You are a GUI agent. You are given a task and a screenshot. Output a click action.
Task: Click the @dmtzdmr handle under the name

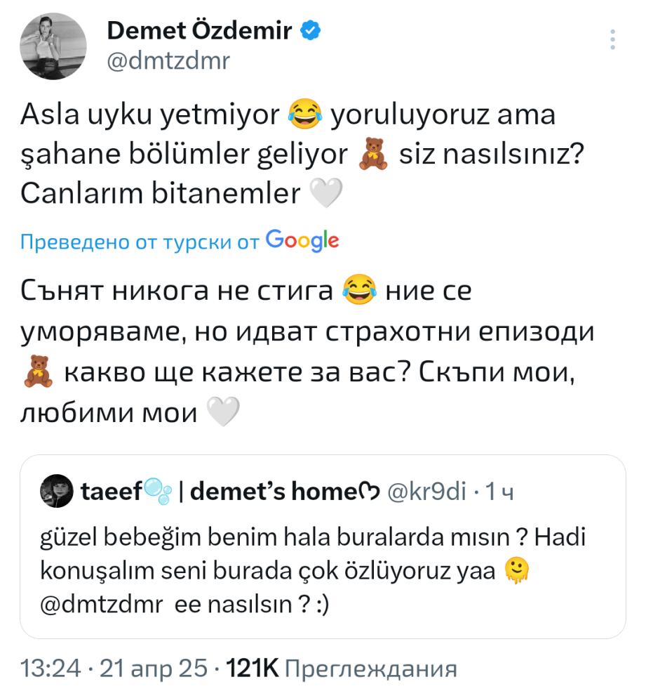168,61
